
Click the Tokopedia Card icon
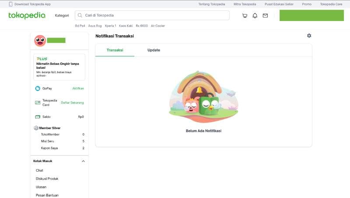point(38,103)
